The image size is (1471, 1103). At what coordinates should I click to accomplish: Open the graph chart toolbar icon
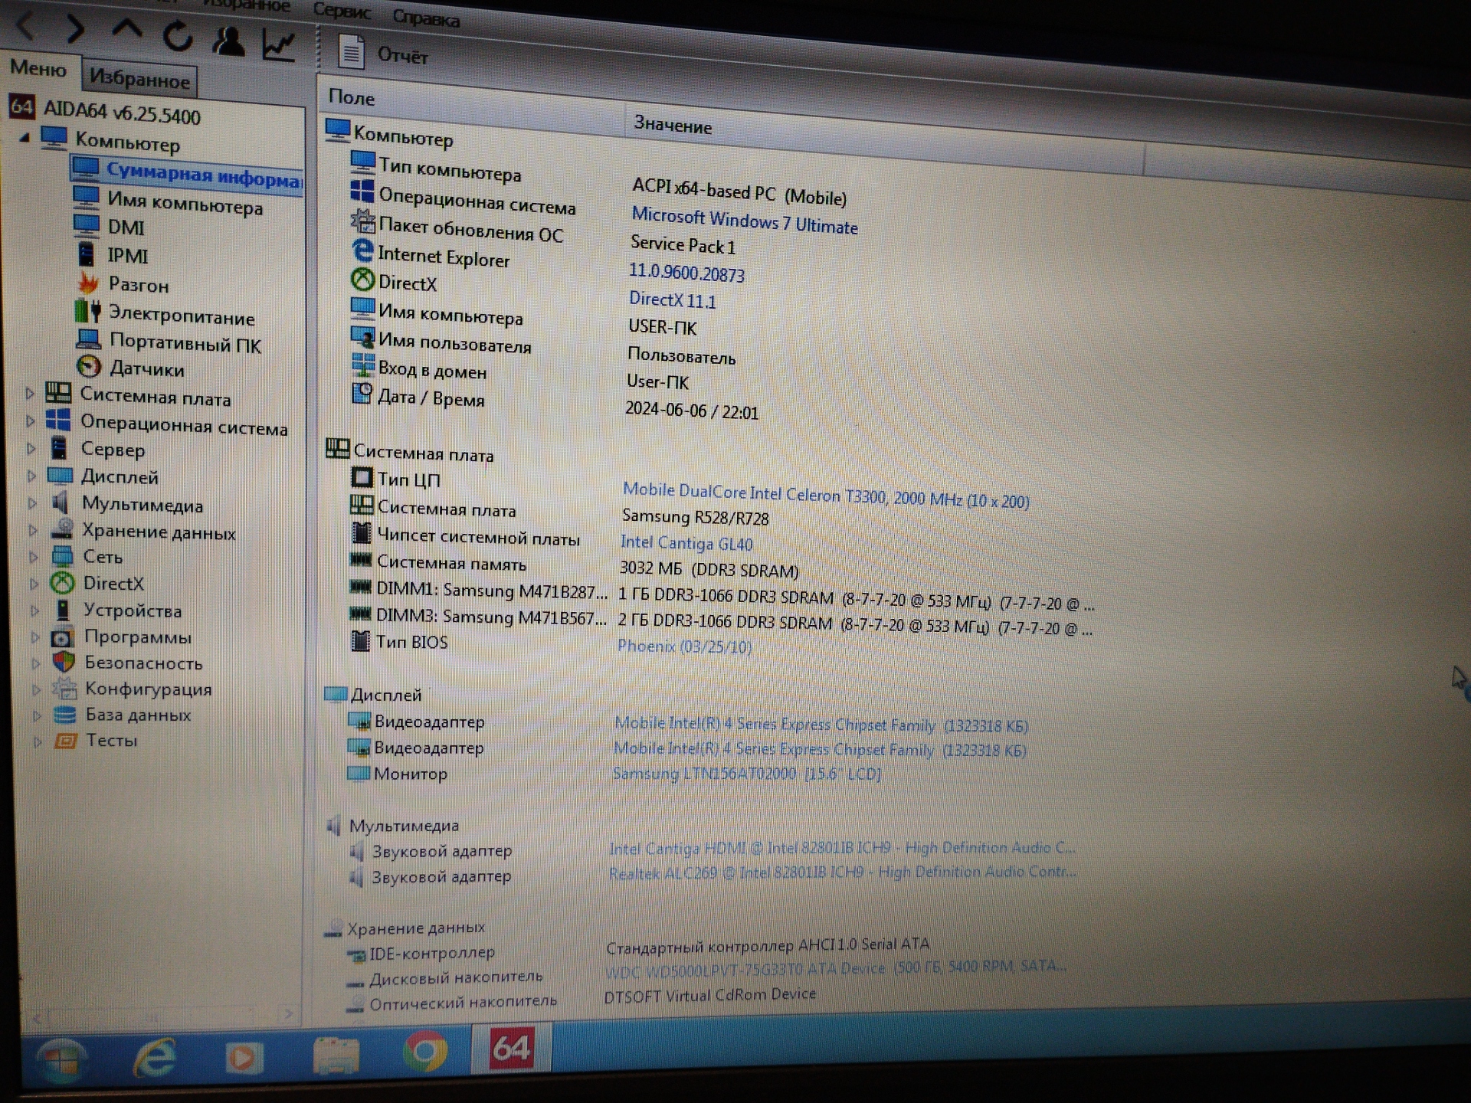coord(279,45)
